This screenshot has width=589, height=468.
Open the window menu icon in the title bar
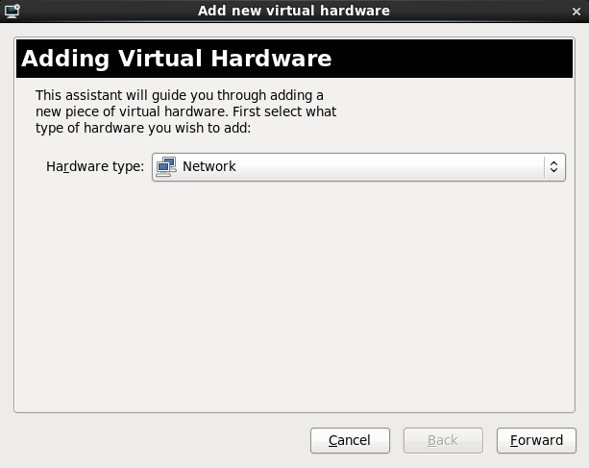(12, 11)
